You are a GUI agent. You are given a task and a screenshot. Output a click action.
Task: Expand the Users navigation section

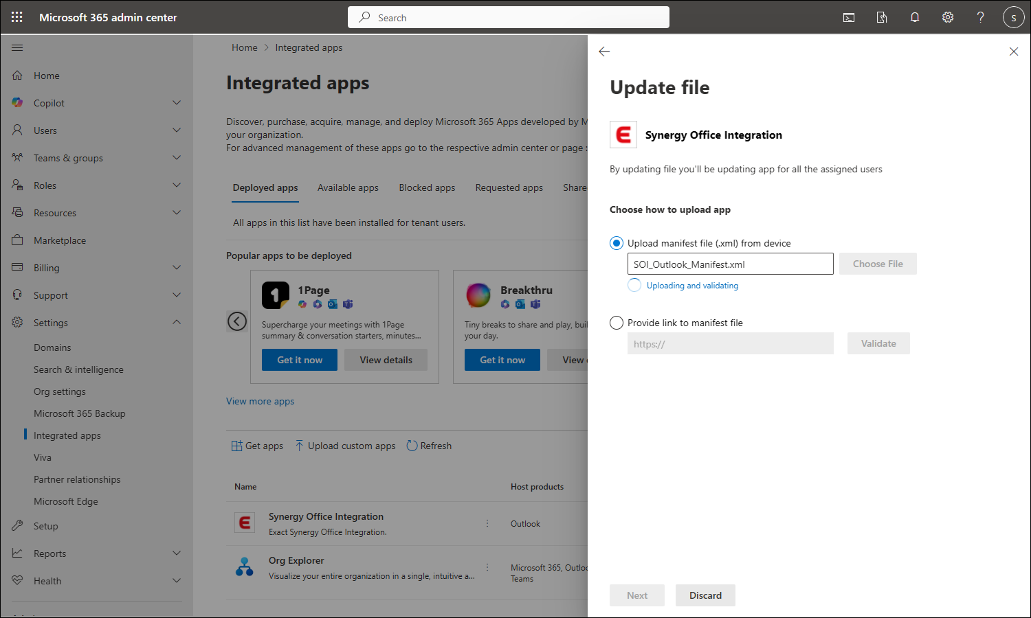(177, 130)
